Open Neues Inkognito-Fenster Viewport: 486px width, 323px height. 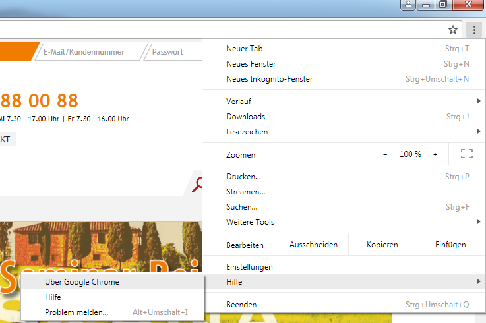pyautogui.click(x=269, y=79)
